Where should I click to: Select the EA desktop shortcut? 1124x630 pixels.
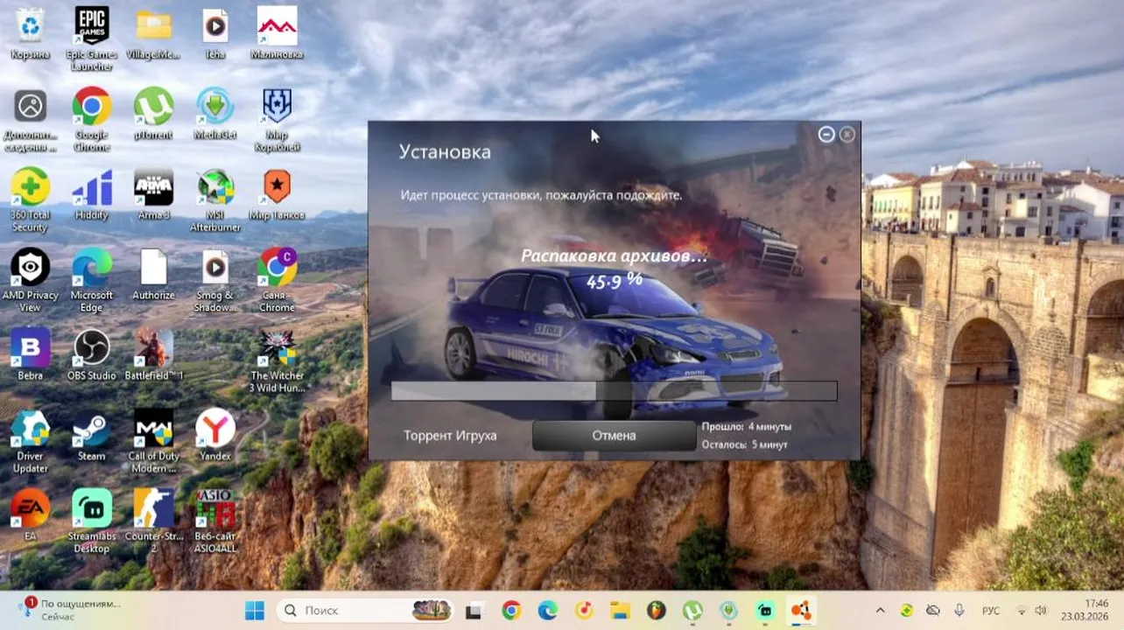(31, 514)
